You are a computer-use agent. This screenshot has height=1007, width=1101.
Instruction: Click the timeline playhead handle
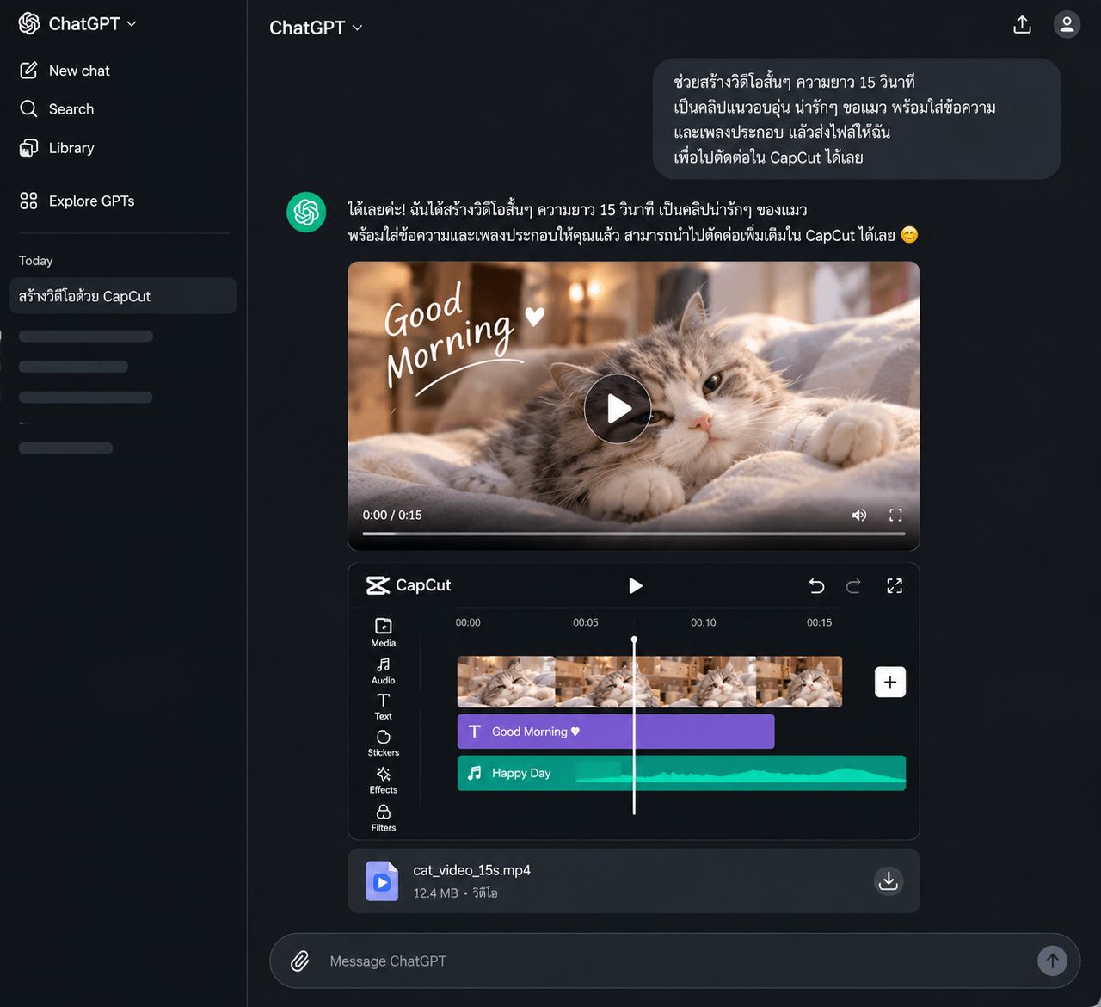point(634,640)
